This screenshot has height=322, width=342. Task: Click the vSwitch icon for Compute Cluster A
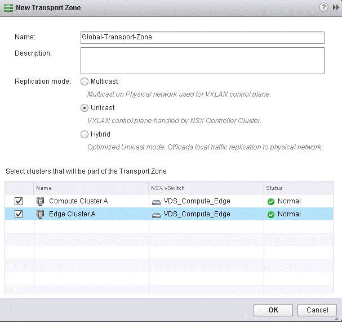click(x=156, y=201)
